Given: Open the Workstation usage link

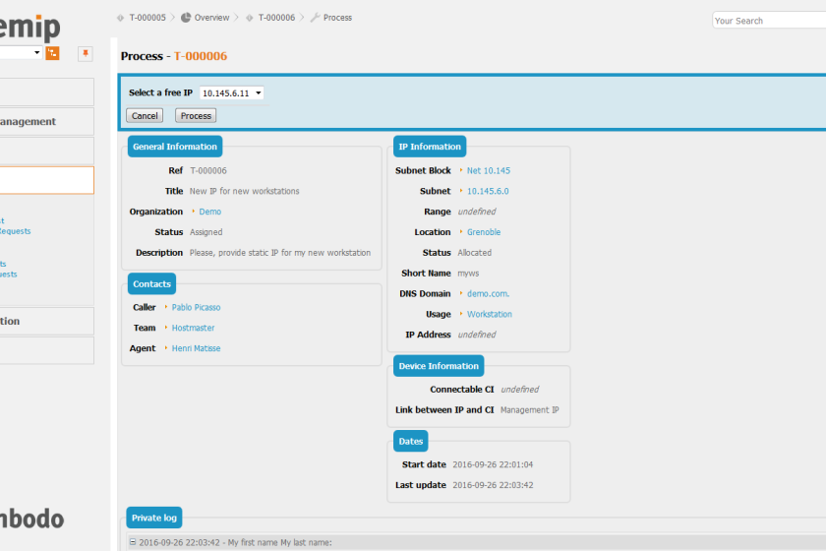Looking at the screenshot, I should click(490, 314).
